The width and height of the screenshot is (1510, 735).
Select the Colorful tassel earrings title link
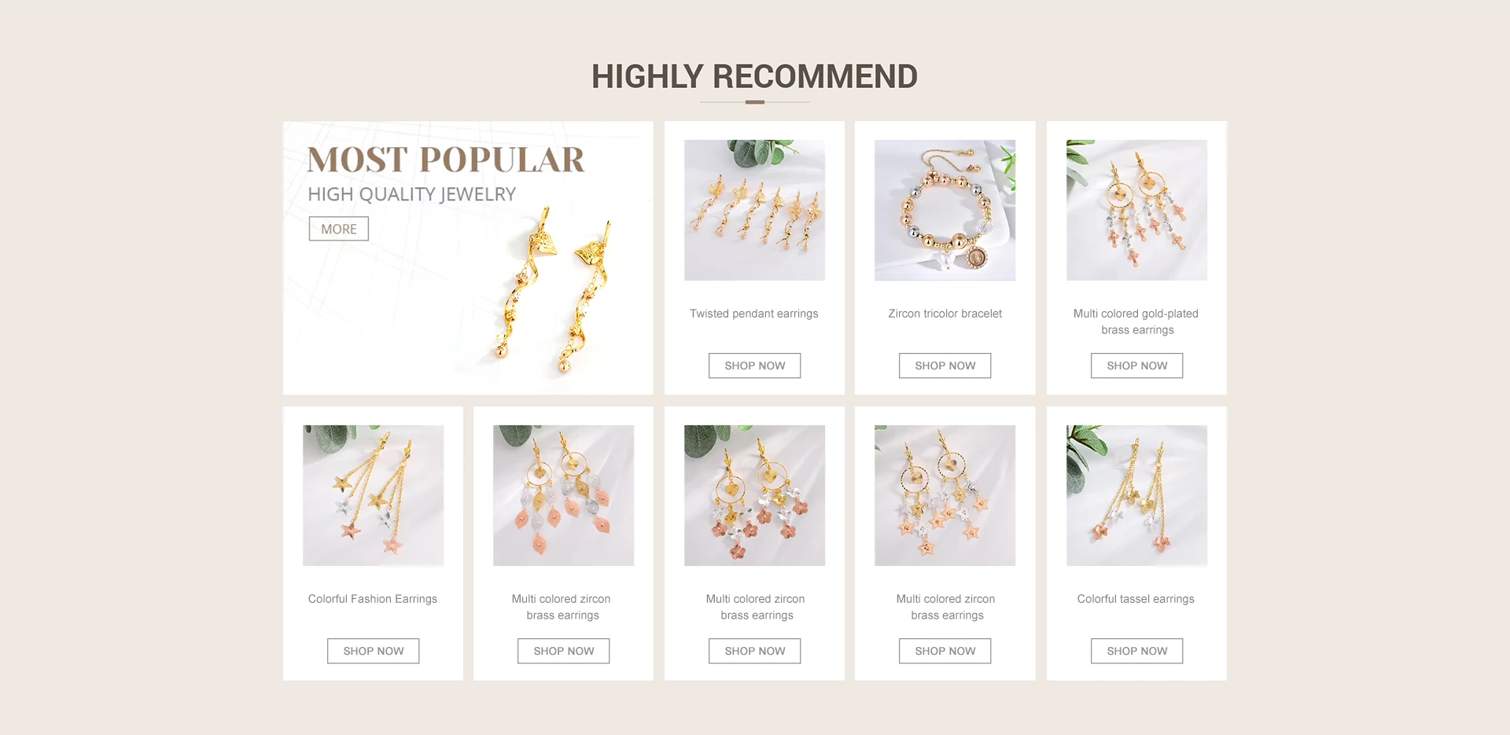pos(1136,599)
